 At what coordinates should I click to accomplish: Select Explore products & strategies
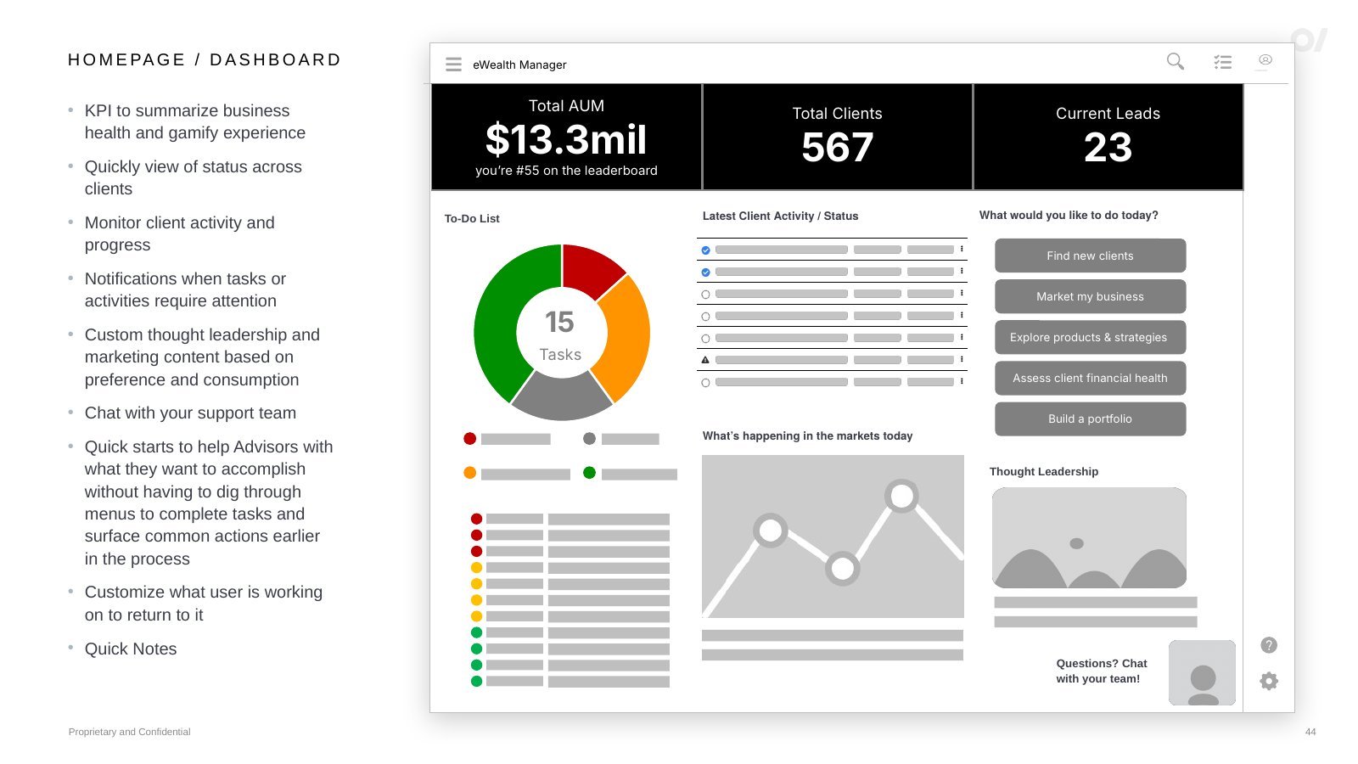tap(1090, 337)
